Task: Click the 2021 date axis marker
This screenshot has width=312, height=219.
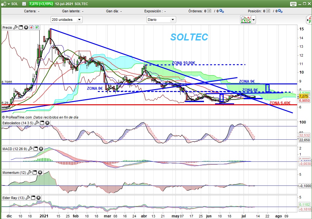Action: (x=44, y=216)
